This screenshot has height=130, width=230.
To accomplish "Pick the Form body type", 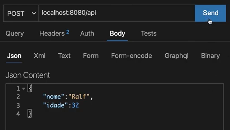I will coord(90,56).
